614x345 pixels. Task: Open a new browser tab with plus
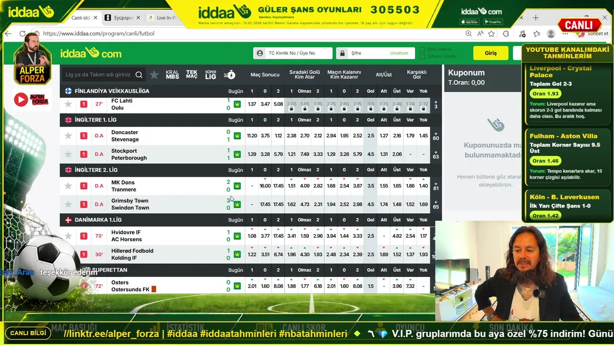pos(536,18)
